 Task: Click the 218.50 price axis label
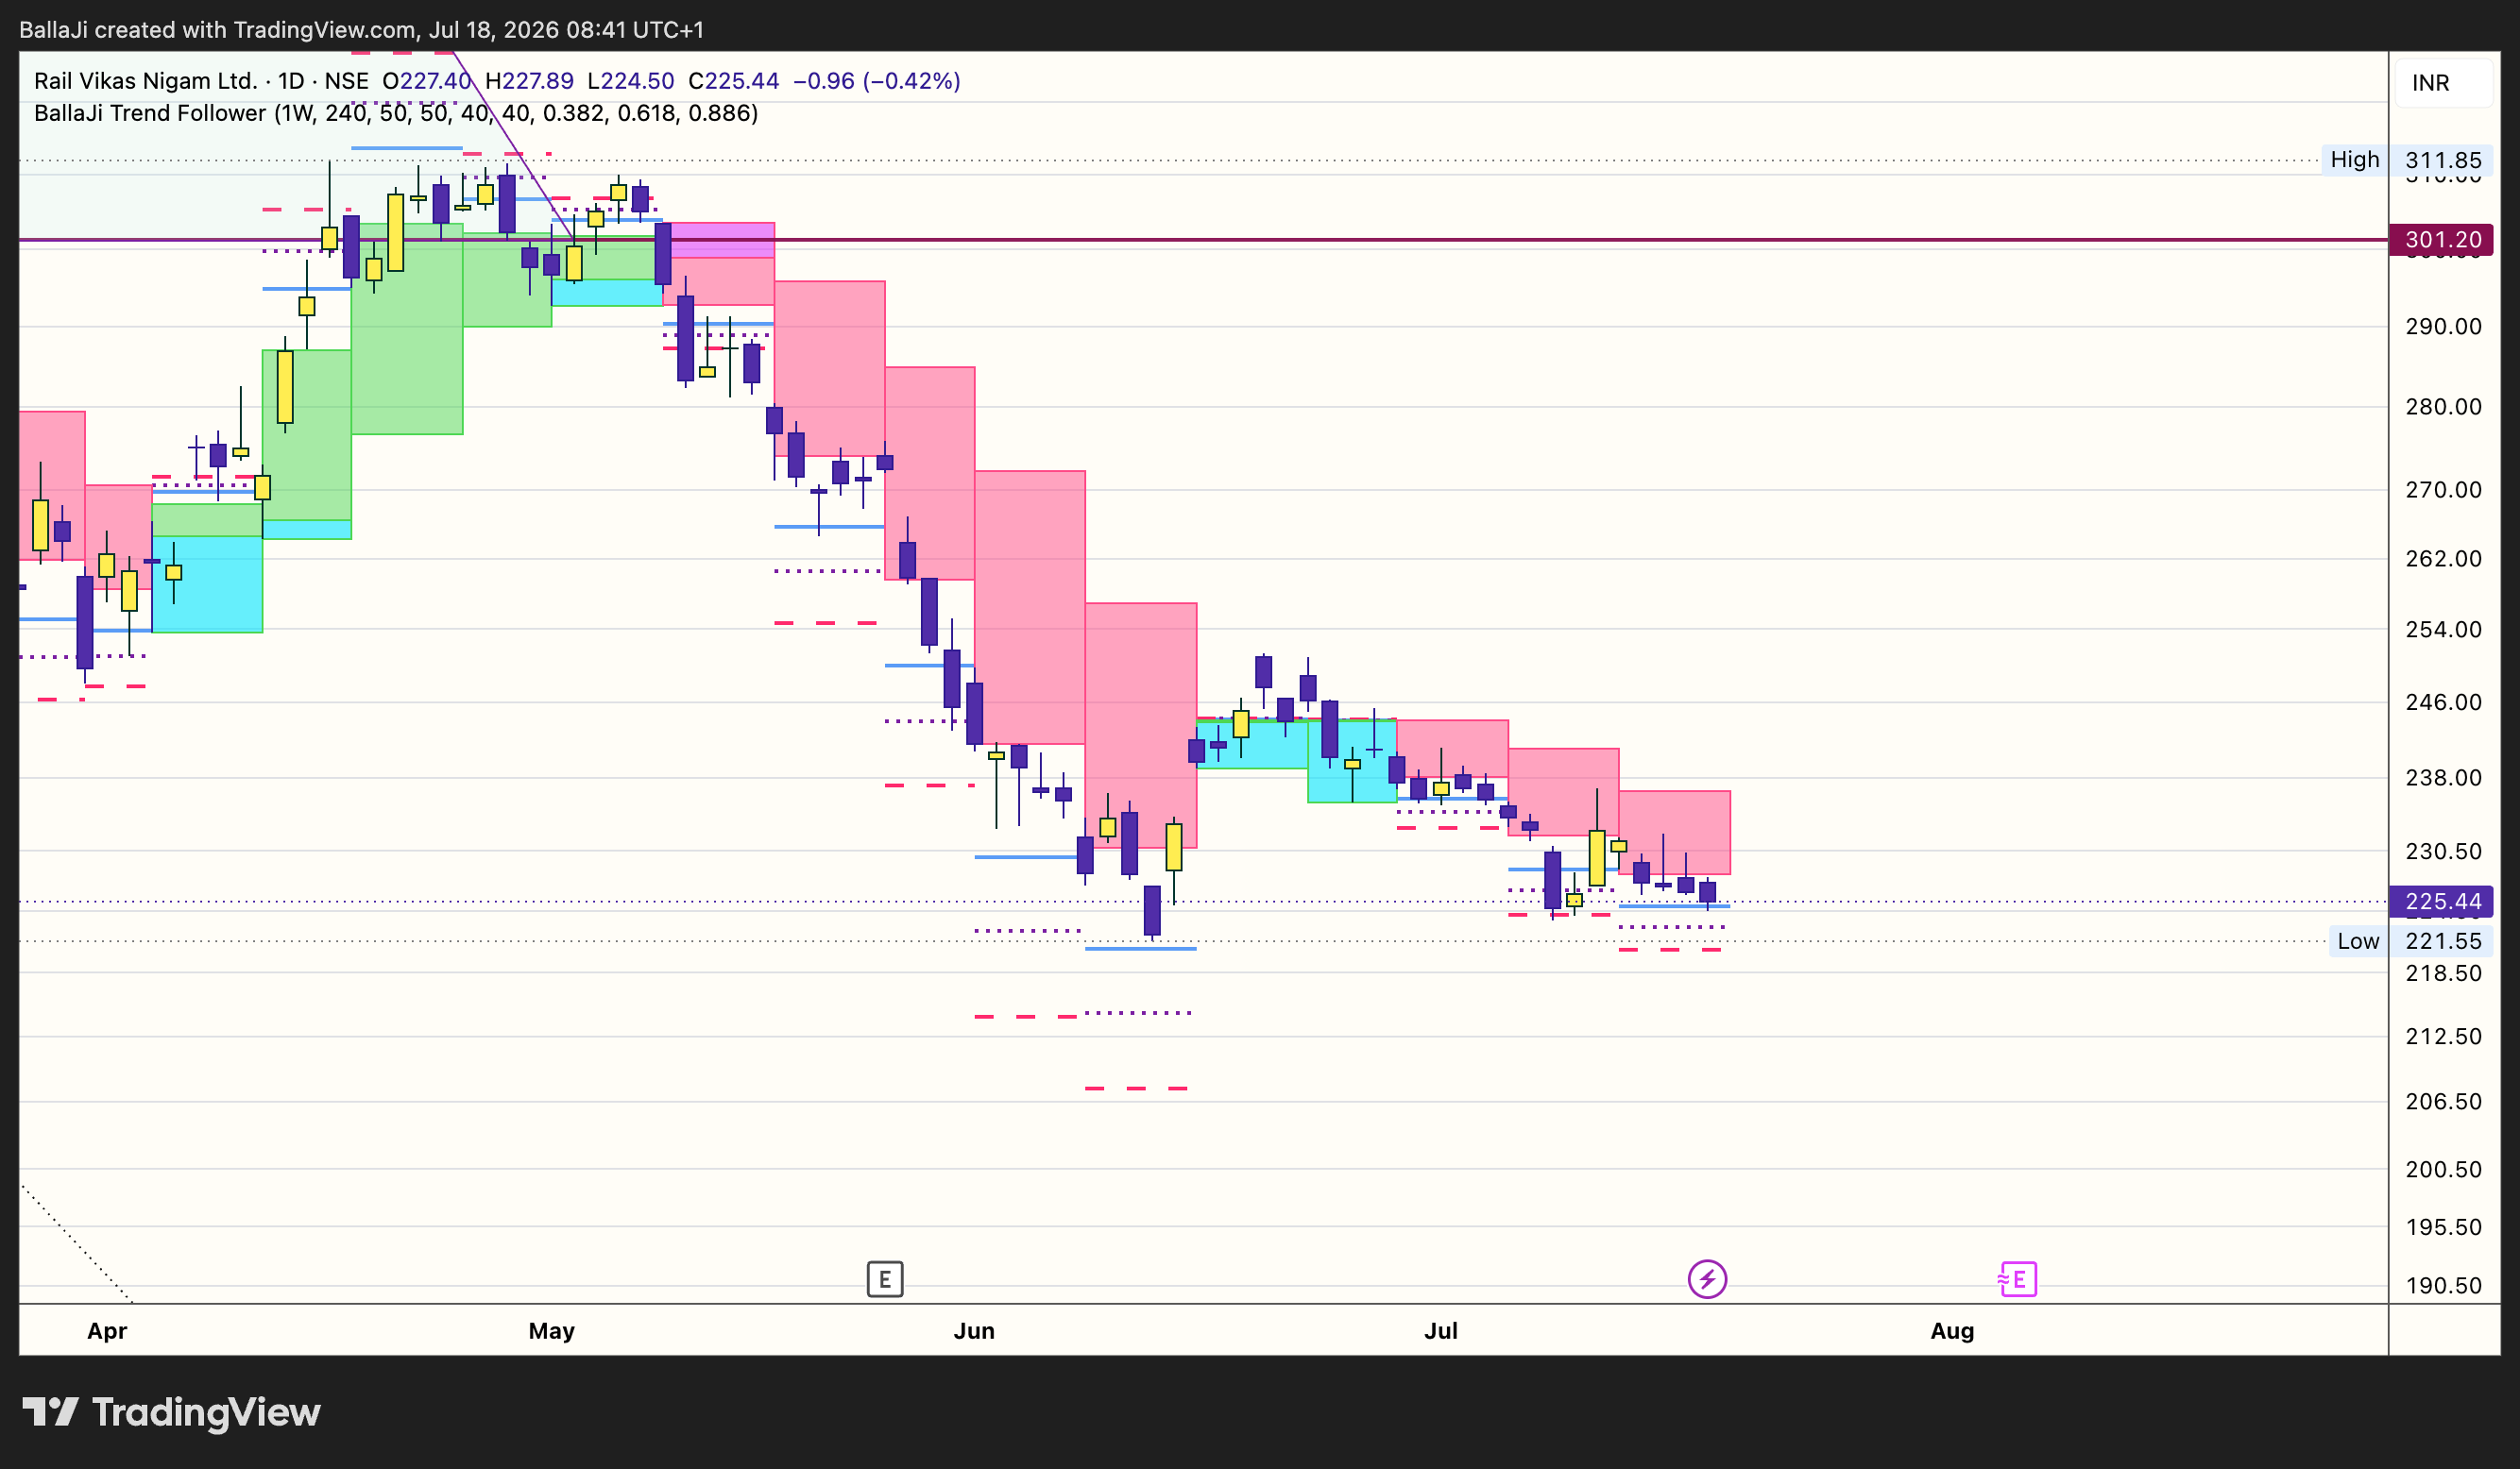tap(2443, 973)
